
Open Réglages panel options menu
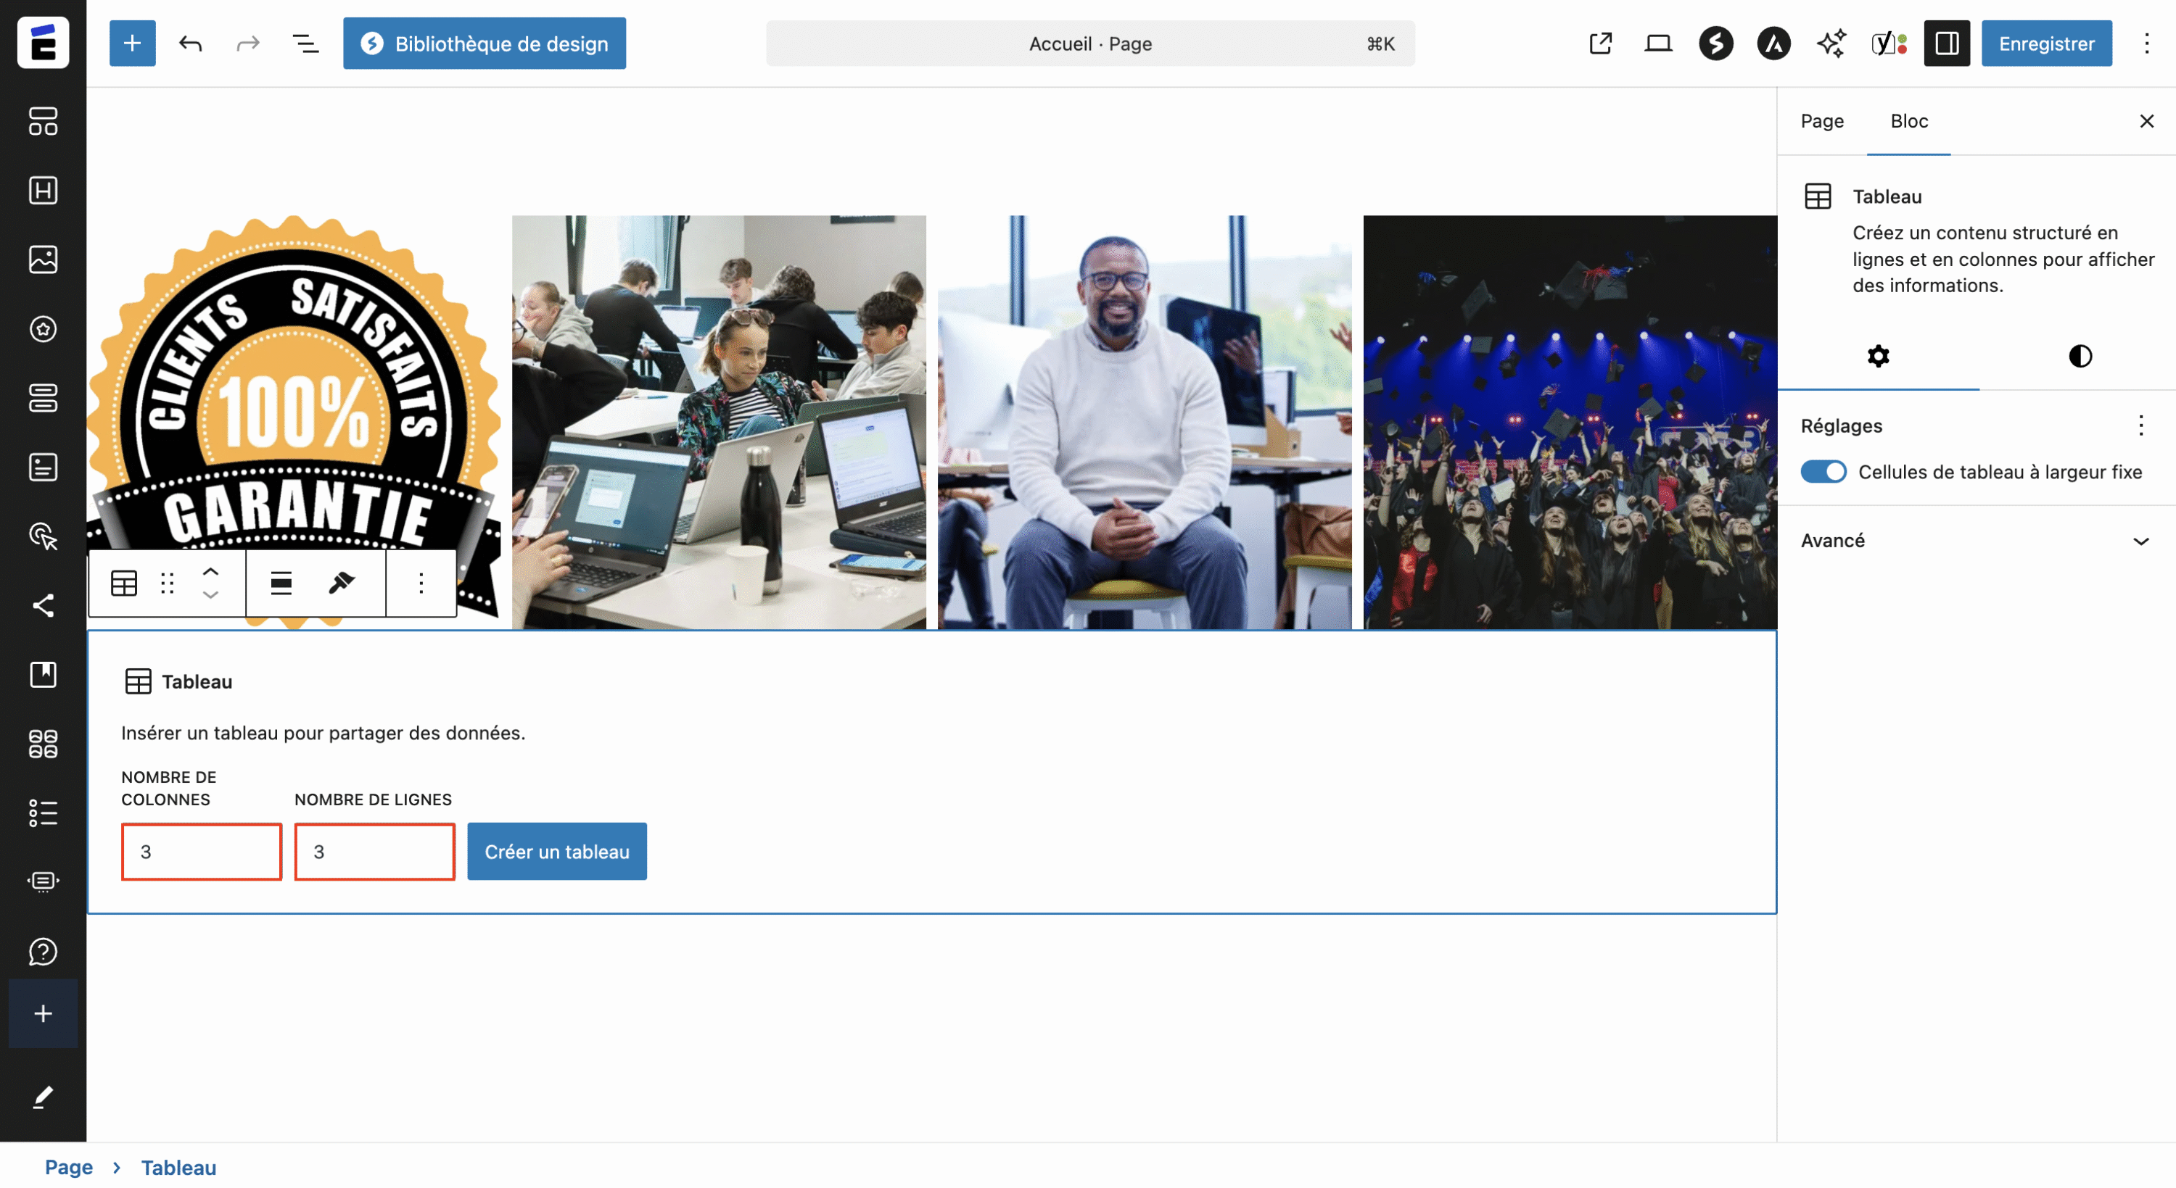(x=2140, y=425)
